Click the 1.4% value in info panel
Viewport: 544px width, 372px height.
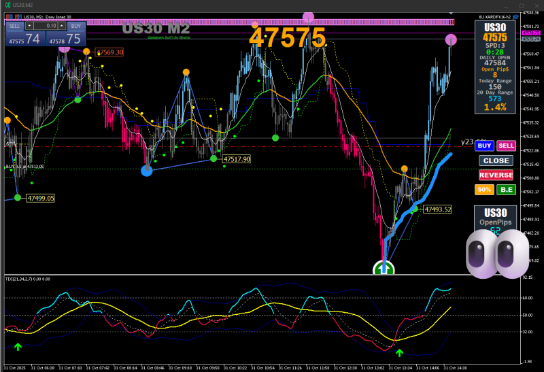pos(495,107)
